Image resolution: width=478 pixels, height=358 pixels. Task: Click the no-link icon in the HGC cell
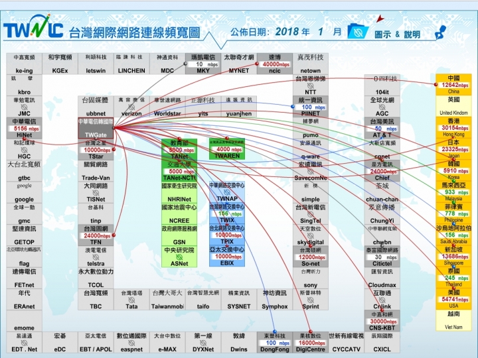pos(24,150)
